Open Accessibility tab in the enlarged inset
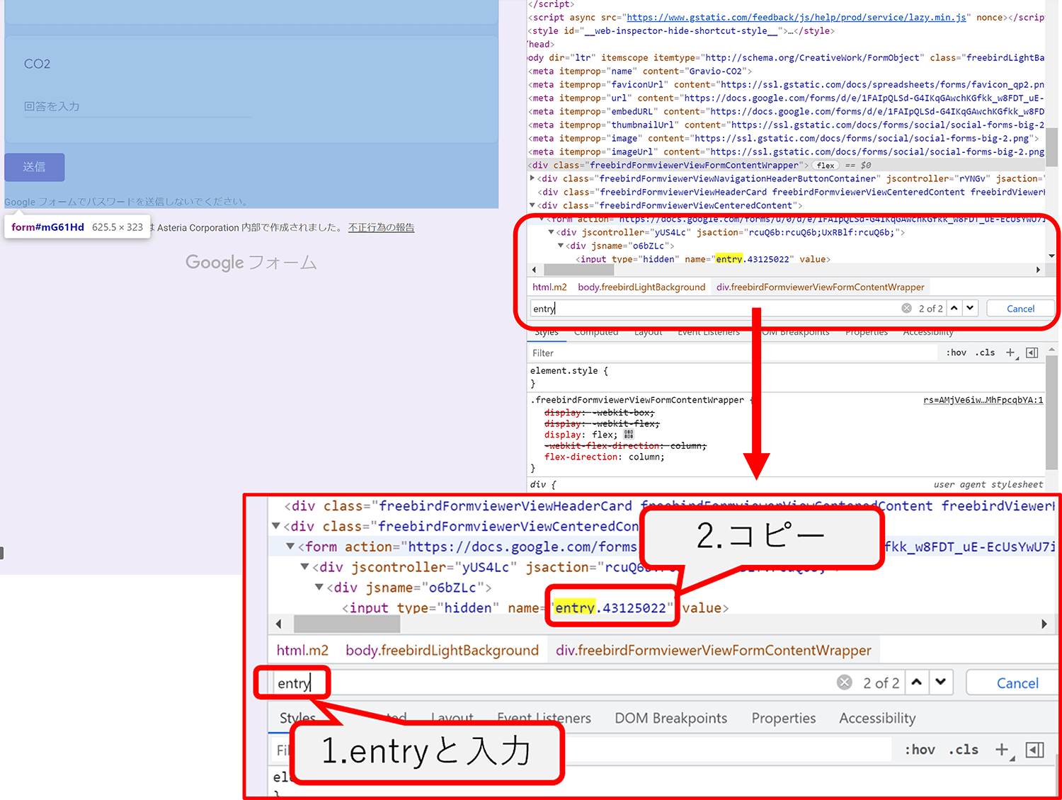The width and height of the screenshot is (1062, 800). 877,718
